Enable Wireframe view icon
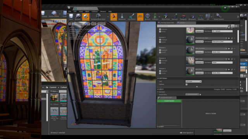Image resolution: width=248 pixels, height=139 pixels. tap(122, 17)
